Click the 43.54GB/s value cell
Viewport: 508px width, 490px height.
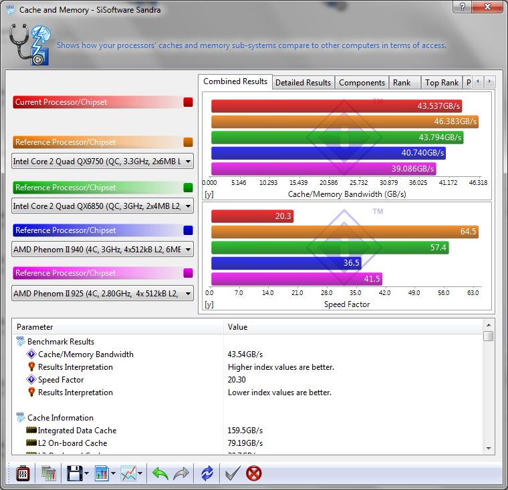245,354
